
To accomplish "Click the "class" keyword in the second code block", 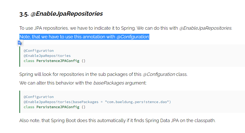I will [29, 107].
